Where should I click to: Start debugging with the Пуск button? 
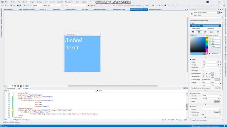(x=91, y=6)
